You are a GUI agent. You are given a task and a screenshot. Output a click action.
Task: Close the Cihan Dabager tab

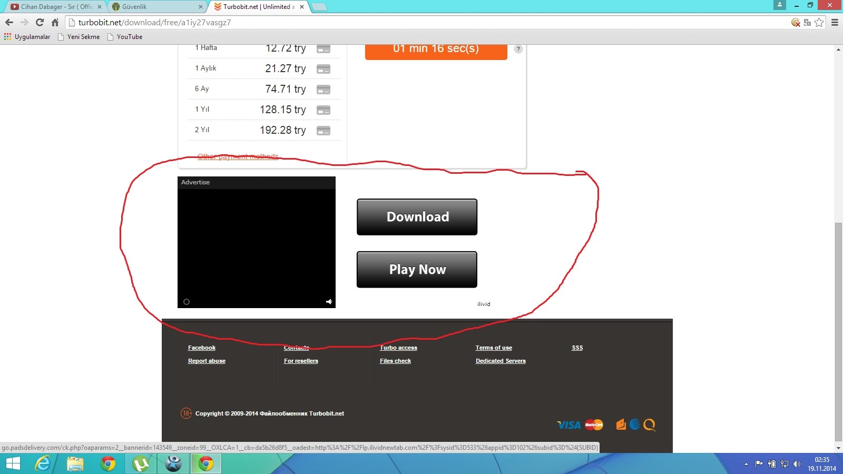point(100,7)
